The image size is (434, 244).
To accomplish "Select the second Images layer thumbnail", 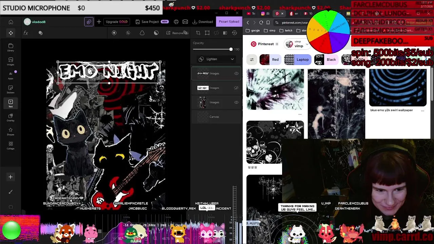I will pos(203,88).
